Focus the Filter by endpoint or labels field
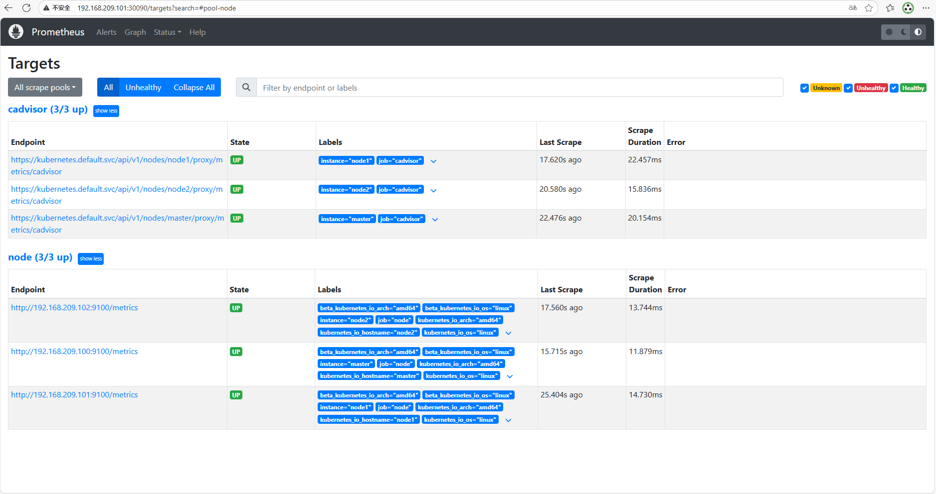936x494 pixels. point(520,88)
